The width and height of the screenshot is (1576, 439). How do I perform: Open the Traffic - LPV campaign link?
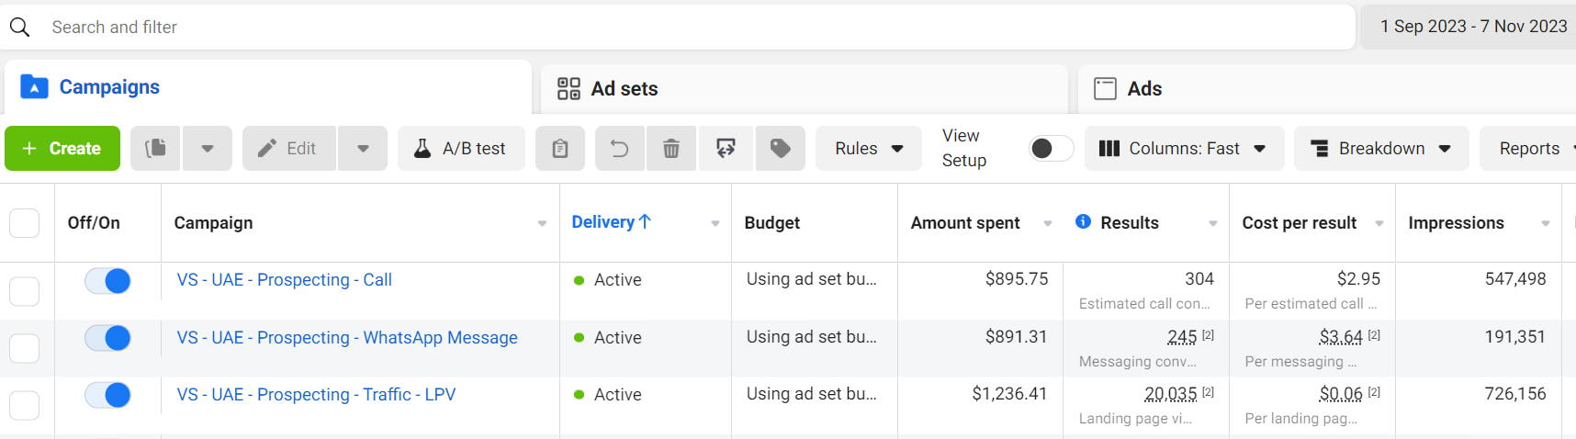[316, 395]
